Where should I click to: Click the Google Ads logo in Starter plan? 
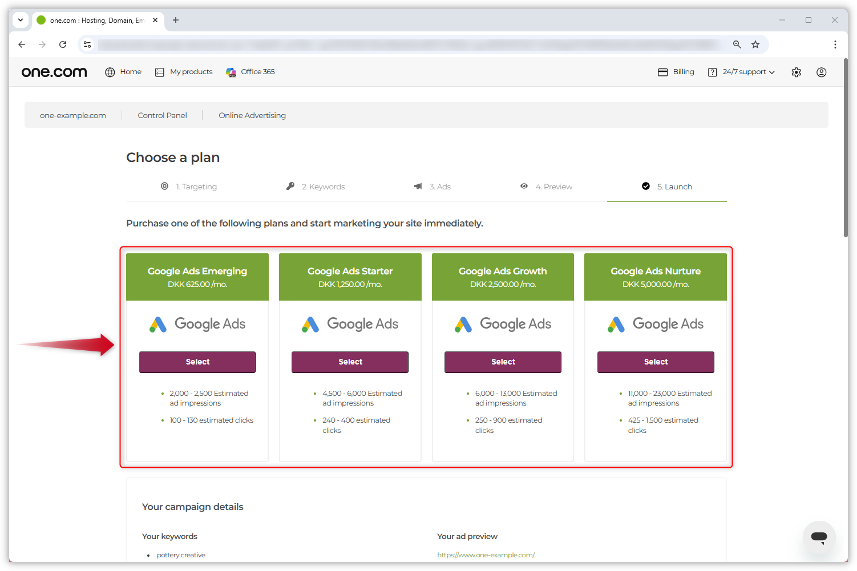[x=350, y=324]
